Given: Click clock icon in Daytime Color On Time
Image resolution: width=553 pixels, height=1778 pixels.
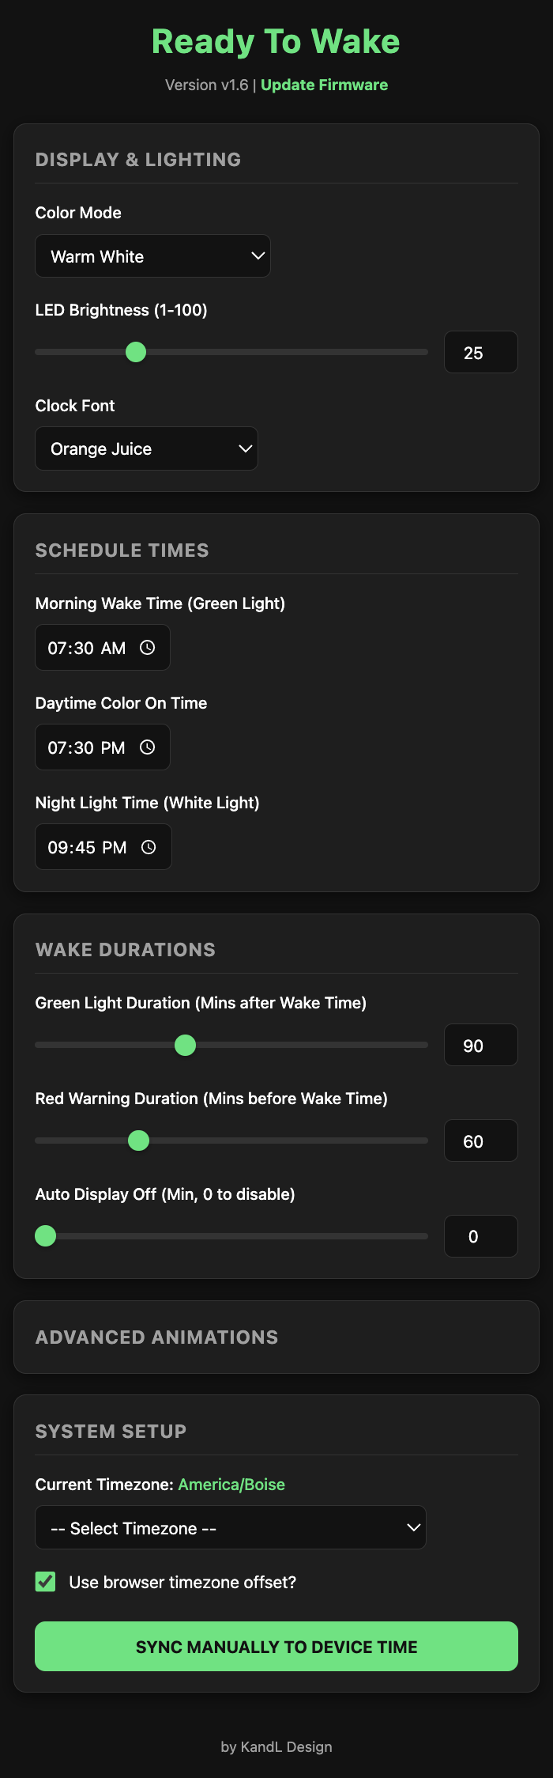Looking at the screenshot, I should coord(148,747).
